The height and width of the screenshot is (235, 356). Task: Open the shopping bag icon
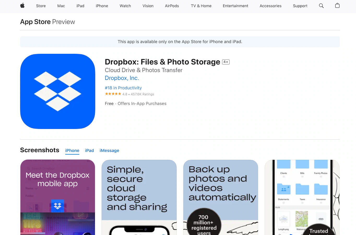[337, 5]
